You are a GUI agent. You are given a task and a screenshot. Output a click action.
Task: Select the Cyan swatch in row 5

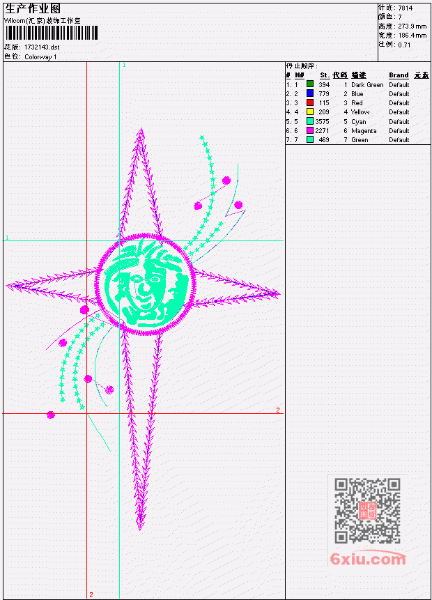point(310,121)
